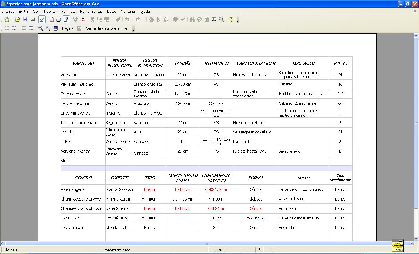
Task: Close the document with menu-bar X
Action: [x=415, y=11]
